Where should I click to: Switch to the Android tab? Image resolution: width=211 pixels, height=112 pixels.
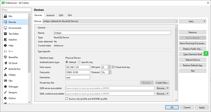(50, 15)
